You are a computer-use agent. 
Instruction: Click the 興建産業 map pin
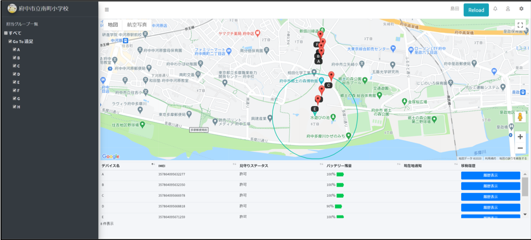click(x=270, y=118)
